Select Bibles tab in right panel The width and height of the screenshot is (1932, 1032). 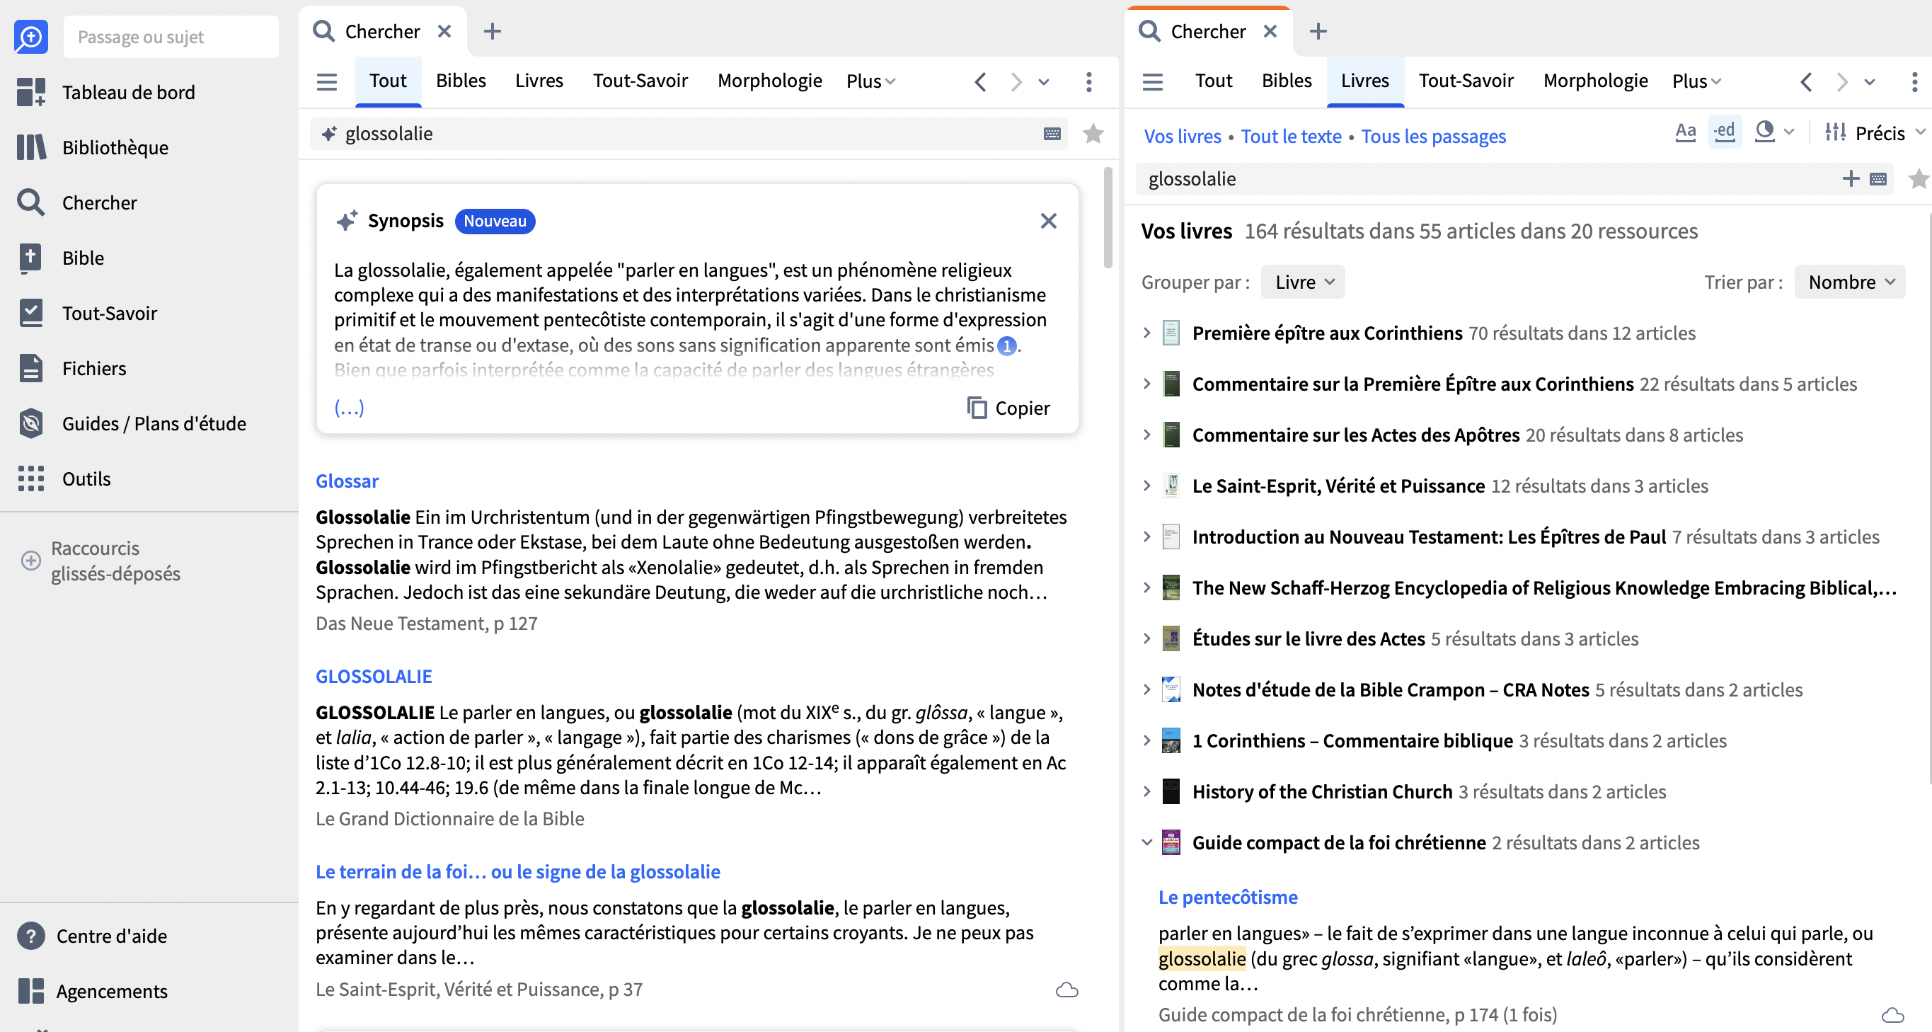coord(1287,81)
